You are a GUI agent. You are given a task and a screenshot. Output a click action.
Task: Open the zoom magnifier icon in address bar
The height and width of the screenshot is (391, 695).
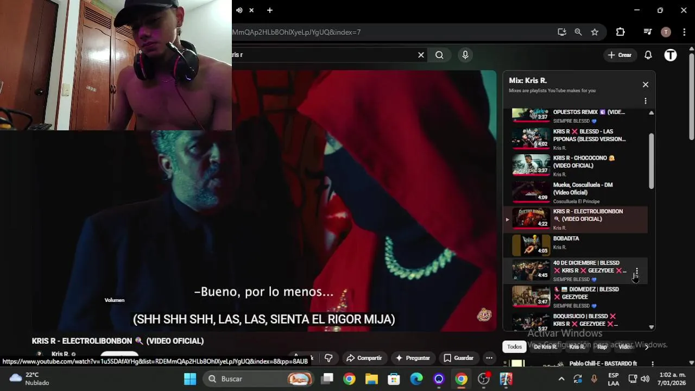tap(578, 32)
